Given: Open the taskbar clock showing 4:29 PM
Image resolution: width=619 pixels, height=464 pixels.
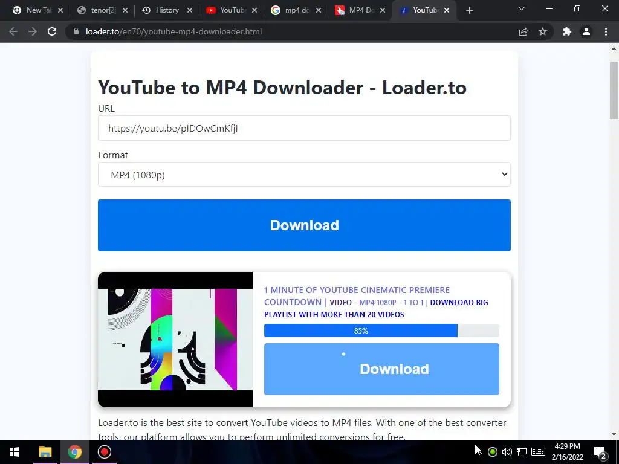Looking at the screenshot, I should tap(567, 452).
